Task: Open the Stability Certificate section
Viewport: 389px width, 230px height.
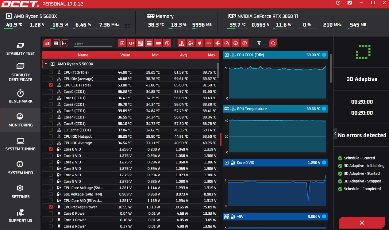Action: click(20, 72)
